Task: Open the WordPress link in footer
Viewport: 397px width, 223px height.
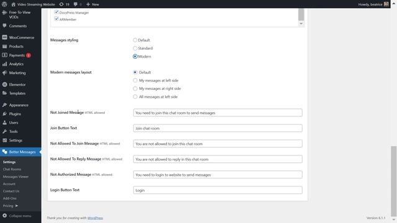Action: (95, 218)
